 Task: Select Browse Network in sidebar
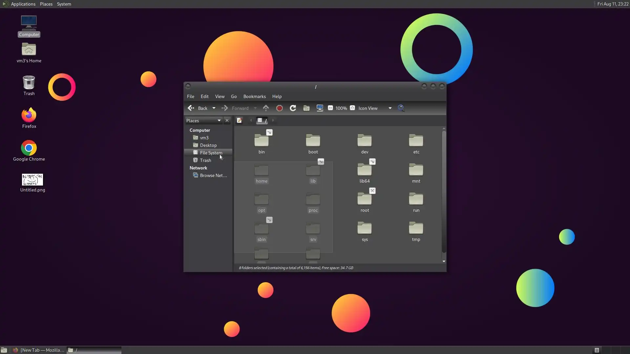(x=213, y=175)
